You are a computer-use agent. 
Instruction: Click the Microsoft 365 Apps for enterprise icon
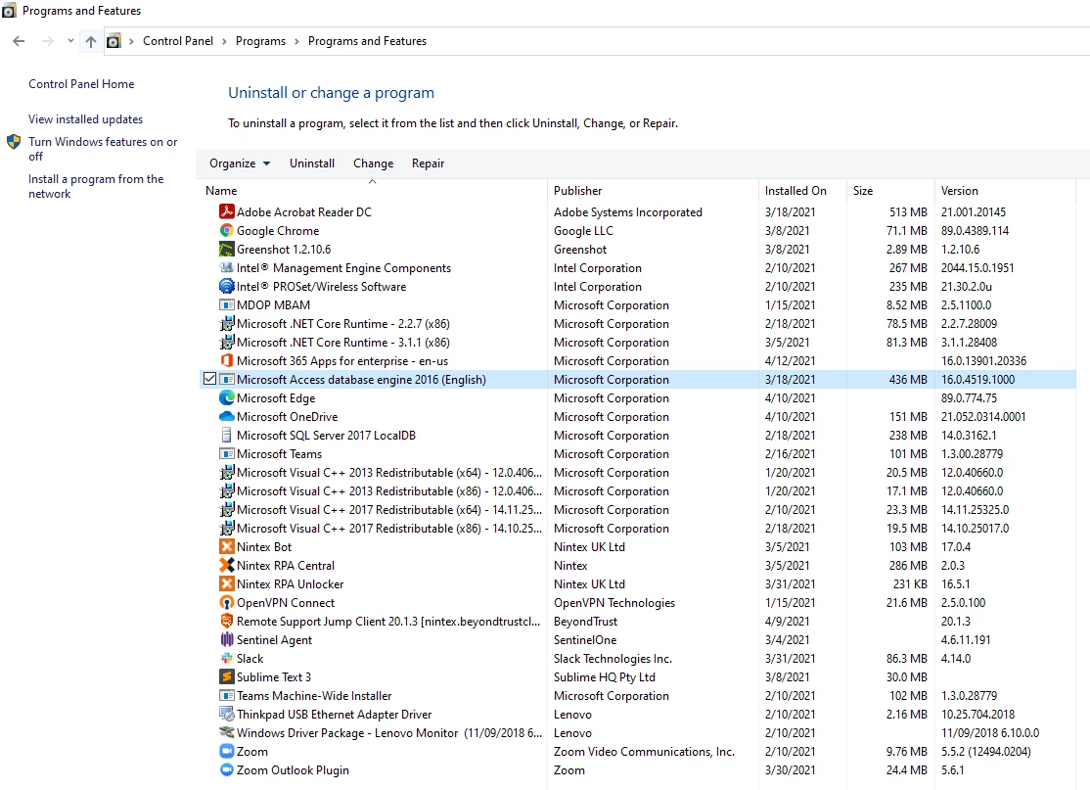click(x=227, y=360)
